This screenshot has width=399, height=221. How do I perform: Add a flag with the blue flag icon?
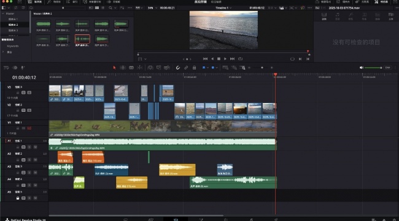click(x=204, y=68)
